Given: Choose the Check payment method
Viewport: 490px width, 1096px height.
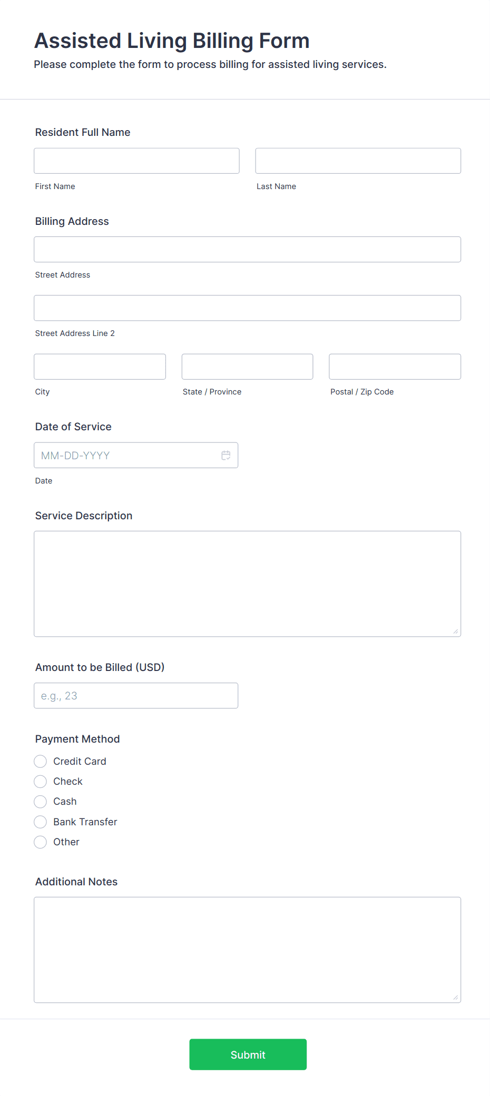Looking at the screenshot, I should pyautogui.click(x=41, y=782).
